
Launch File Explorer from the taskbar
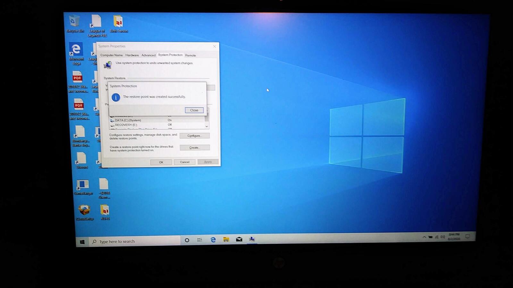pyautogui.click(x=226, y=239)
